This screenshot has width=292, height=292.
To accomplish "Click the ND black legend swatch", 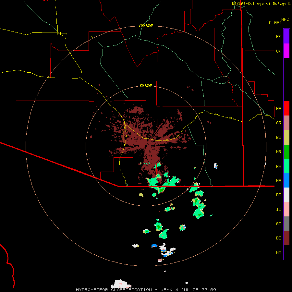I will (286, 252).
